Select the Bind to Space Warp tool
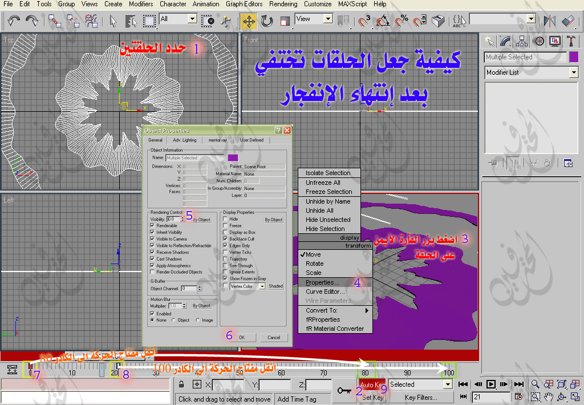 coord(91,21)
